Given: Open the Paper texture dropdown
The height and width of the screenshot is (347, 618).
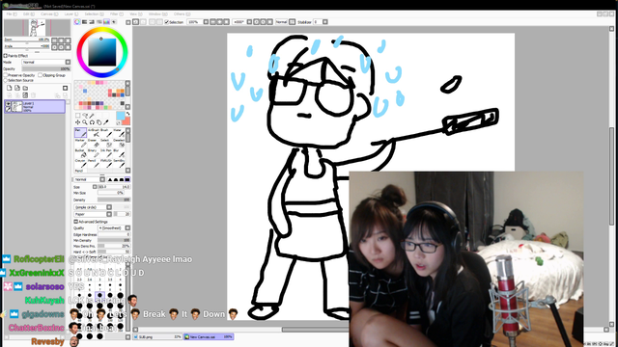Looking at the screenshot, I should pos(93,214).
